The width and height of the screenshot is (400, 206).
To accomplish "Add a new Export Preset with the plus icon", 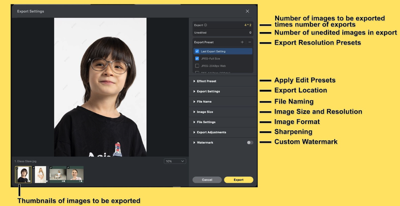I will [242, 42].
